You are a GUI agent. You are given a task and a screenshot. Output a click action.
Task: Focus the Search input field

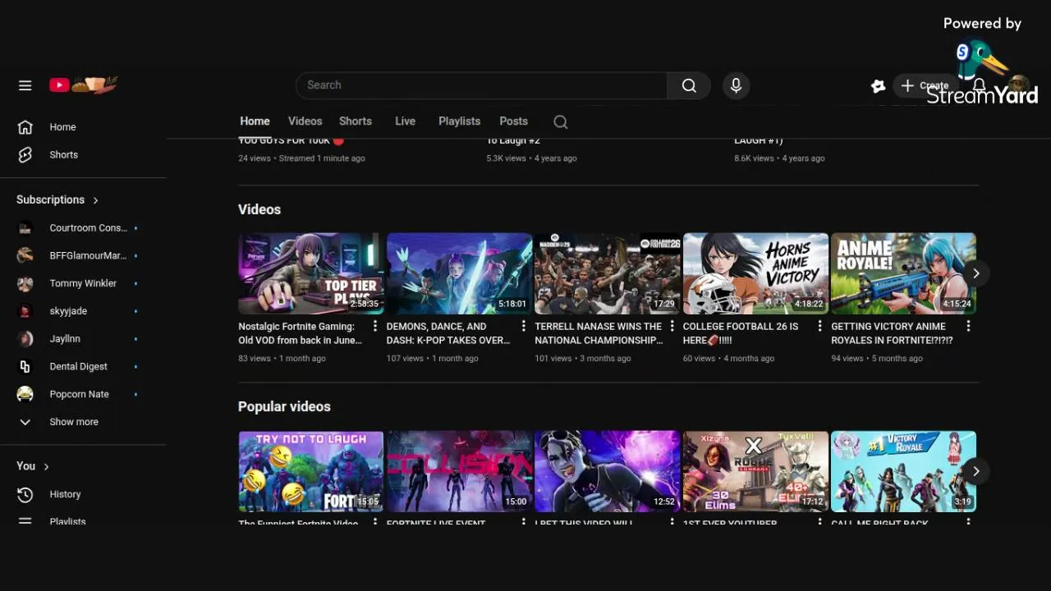click(x=482, y=85)
